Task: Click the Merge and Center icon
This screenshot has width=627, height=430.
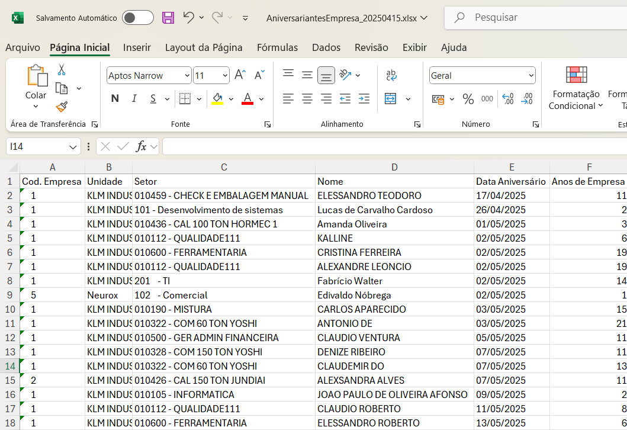Action: coord(391,99)
